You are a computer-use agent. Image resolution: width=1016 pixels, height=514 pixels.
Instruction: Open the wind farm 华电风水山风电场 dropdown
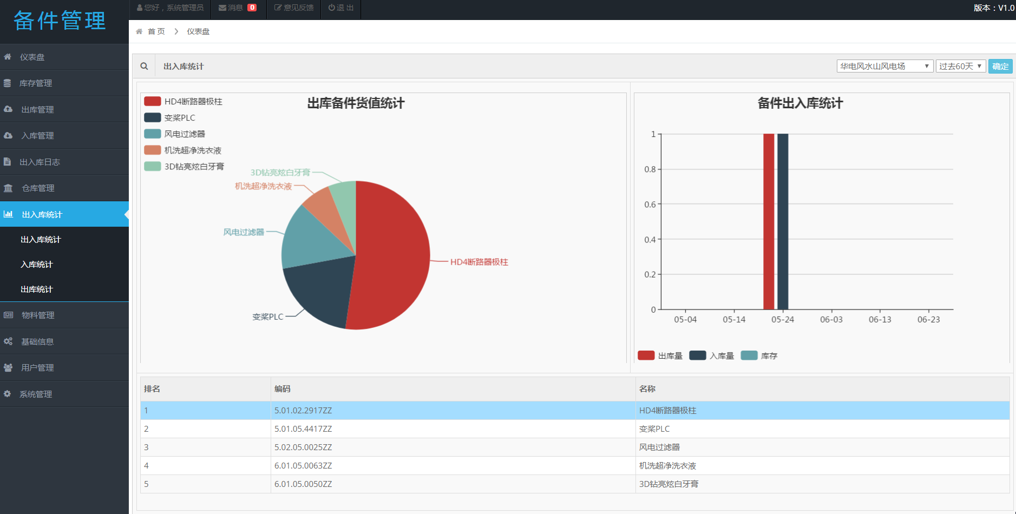(x=885, y=66)
